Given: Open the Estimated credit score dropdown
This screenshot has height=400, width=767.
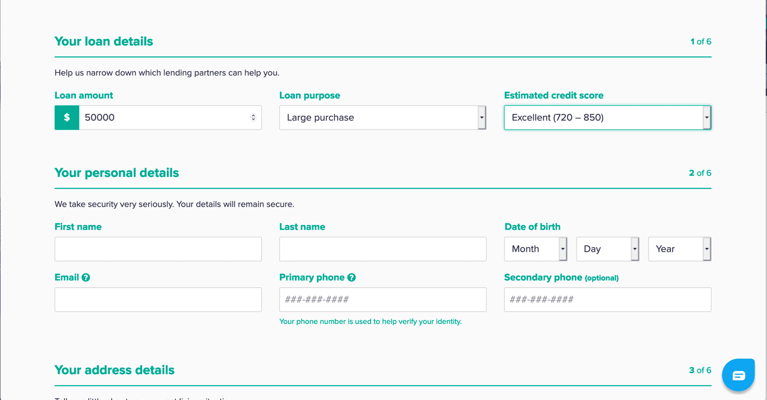Looking at the screenshot, I should pyautogui.click(x=607, y=118).
